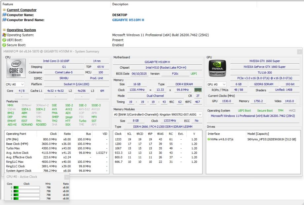Viewport: 304px width, 205px height.
Task: Click the green check UEFI Boot icon
Action: coord(4,40)
